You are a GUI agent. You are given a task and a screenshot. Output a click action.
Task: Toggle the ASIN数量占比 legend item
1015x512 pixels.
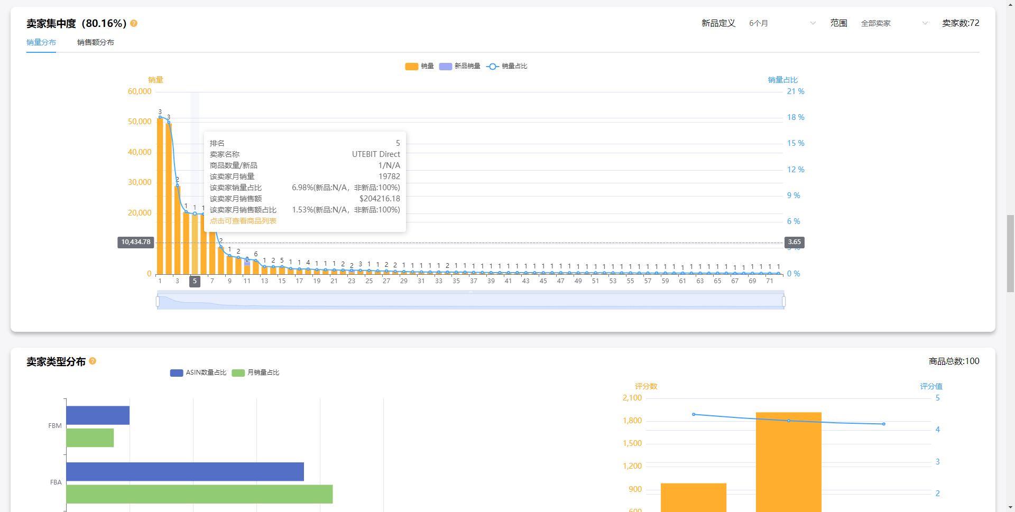[x=198, y=373]
